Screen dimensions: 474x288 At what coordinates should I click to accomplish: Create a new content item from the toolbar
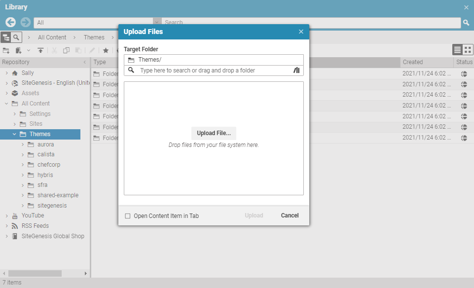click(x=18, y=50)
